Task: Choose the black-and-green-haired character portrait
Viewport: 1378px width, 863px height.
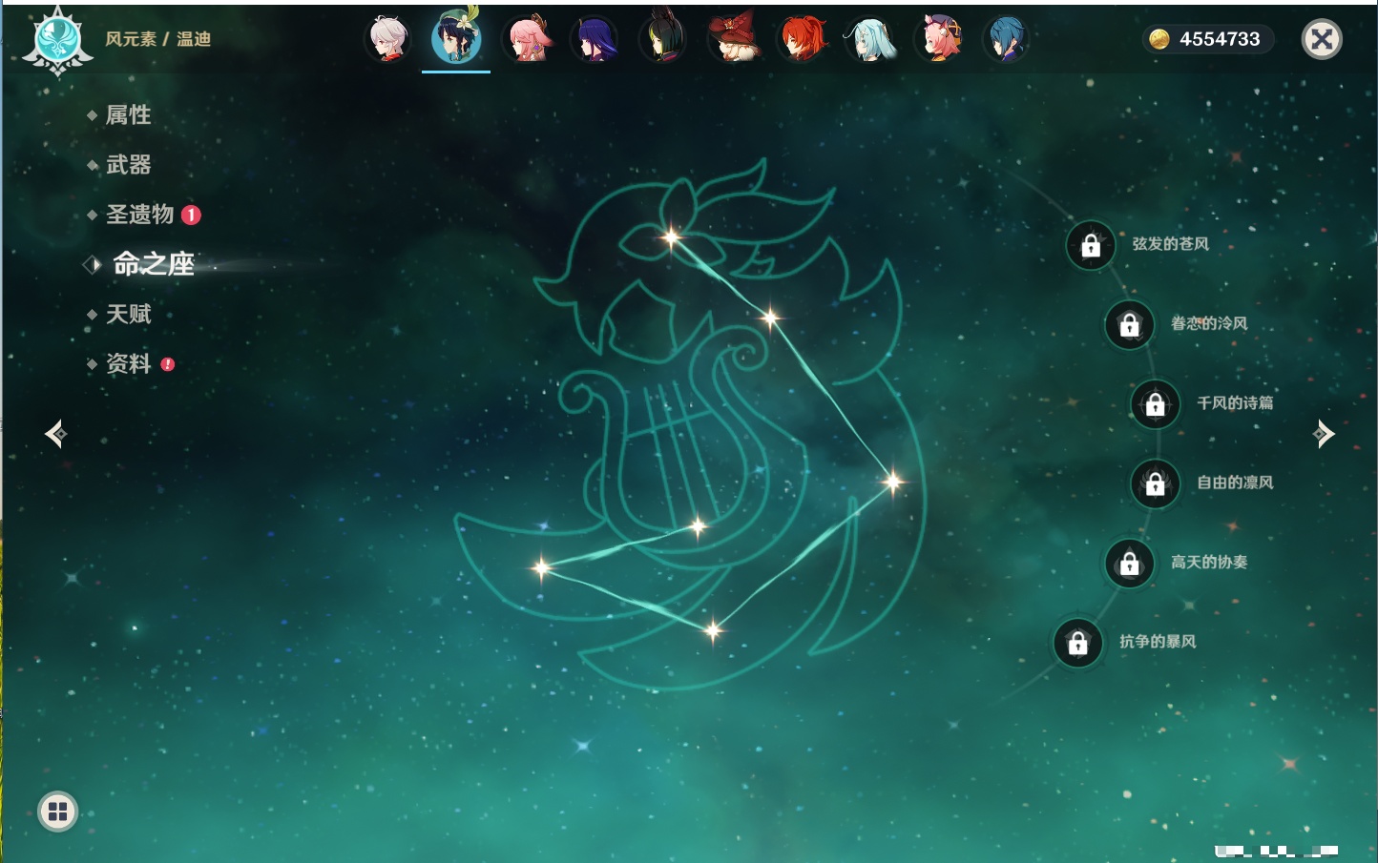Action: [x=663, y=39]
